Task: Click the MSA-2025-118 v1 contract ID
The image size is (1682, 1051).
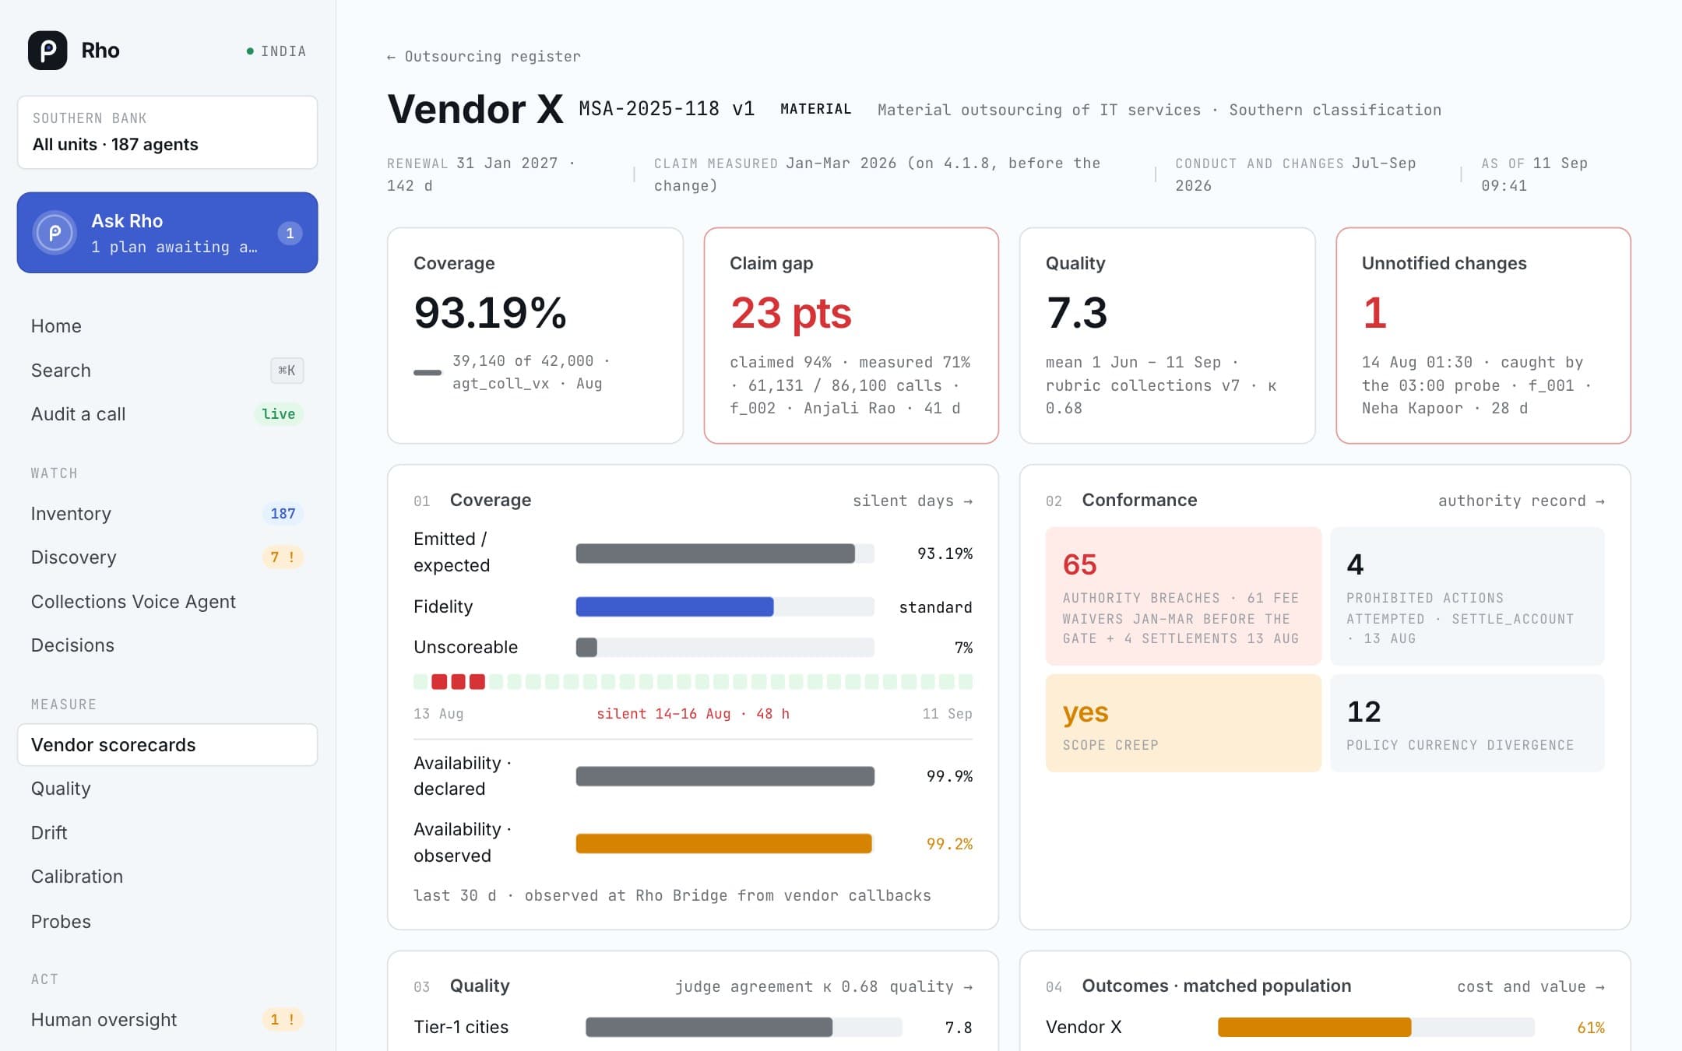Action: 667,109
